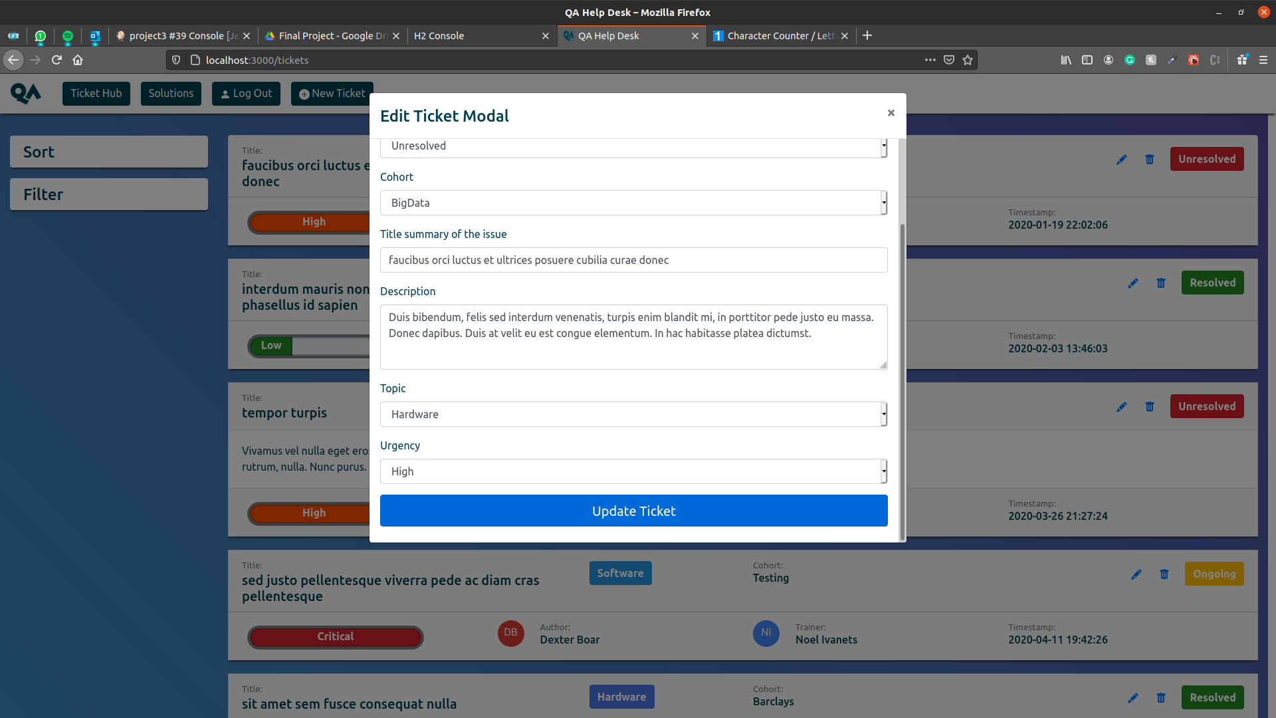Click the New Ticket button

click(x=332, y=93)
